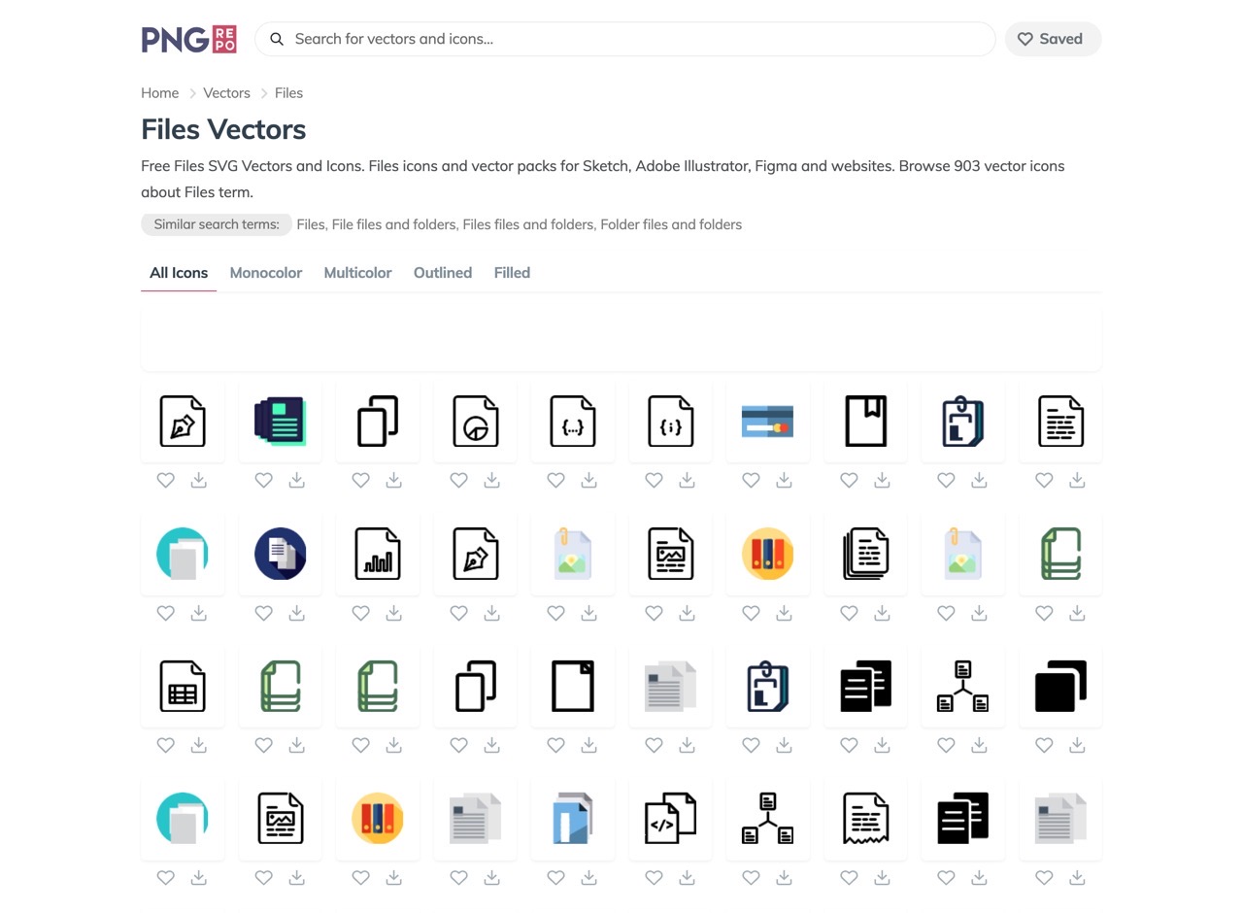Image resolution: width=1243 pixels, height=913 pixels.
Task: Show only Filled icons tab
Action: point(512,273)
